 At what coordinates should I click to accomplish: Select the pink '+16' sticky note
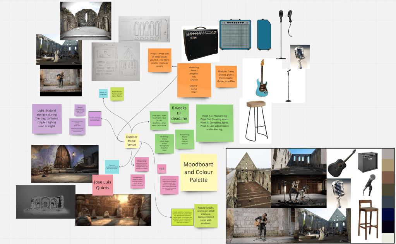tap(162, 169)
